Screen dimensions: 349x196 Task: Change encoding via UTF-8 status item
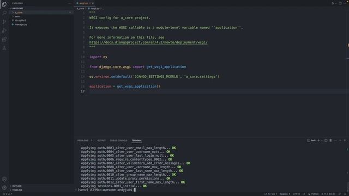click(296, 194)
